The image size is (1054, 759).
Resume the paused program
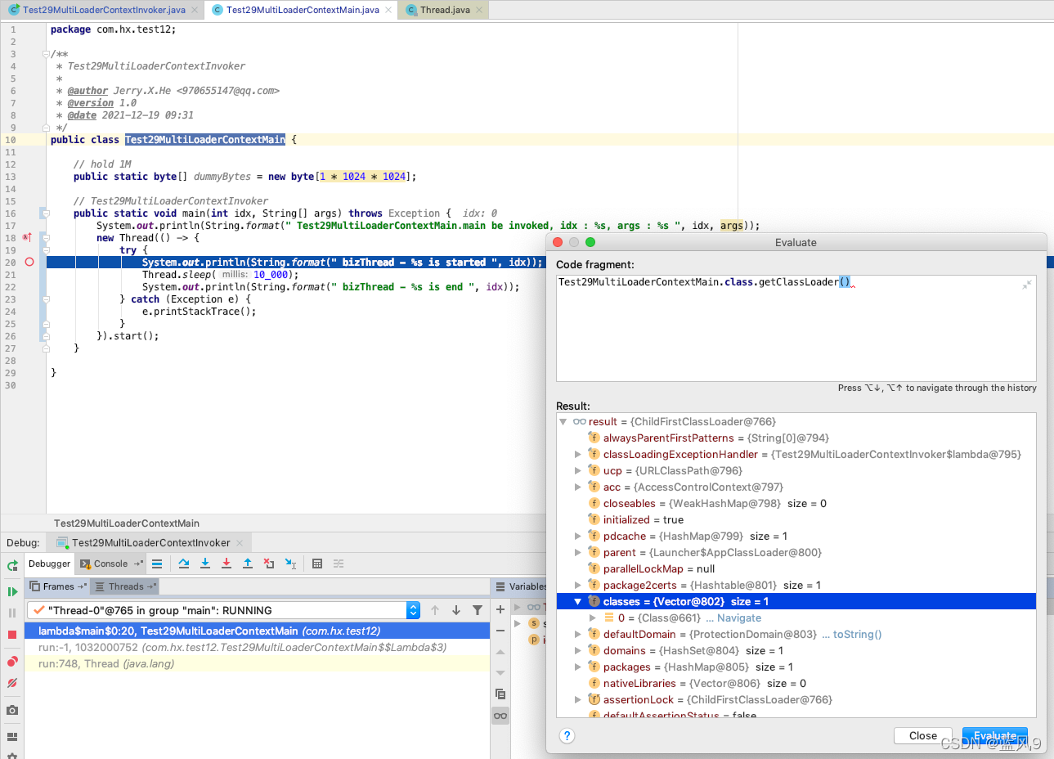11,591
